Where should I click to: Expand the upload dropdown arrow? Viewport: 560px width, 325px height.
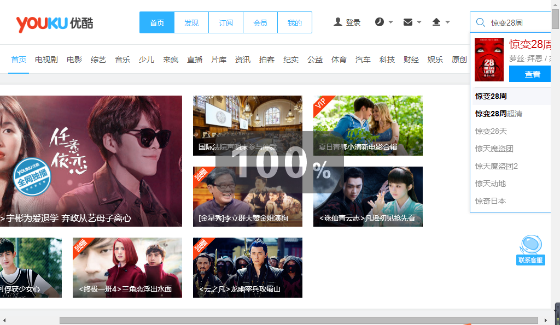pos(447,22)
